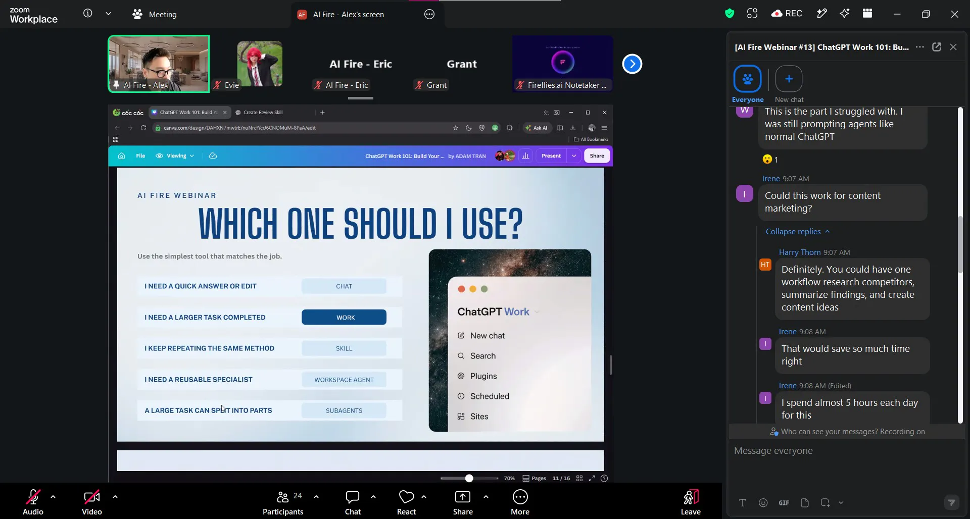
Task: Click the surprised emoji reaction count
Action: point(770,159)
